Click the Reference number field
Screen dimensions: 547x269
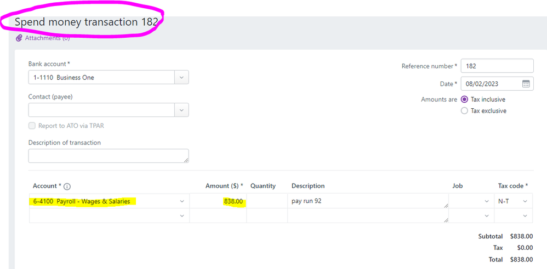point(497,66)
